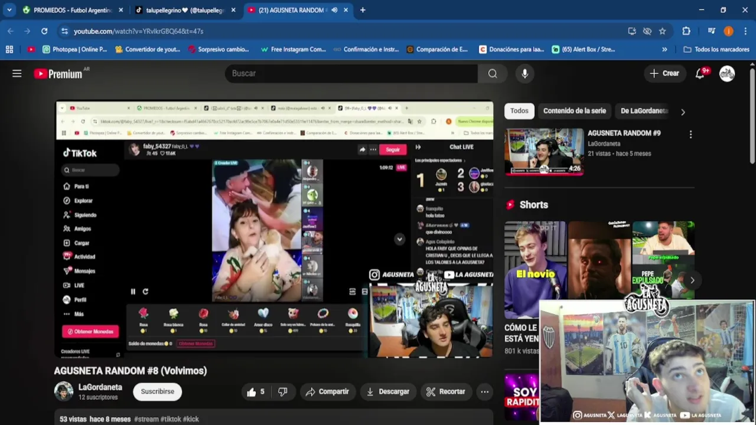
Task: Open the Todos los marcadores folder
Action: [x=716, y=49]
